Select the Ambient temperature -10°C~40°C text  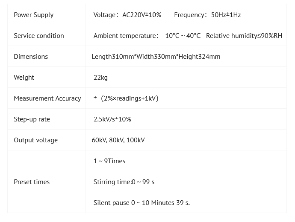pos(147,36)
